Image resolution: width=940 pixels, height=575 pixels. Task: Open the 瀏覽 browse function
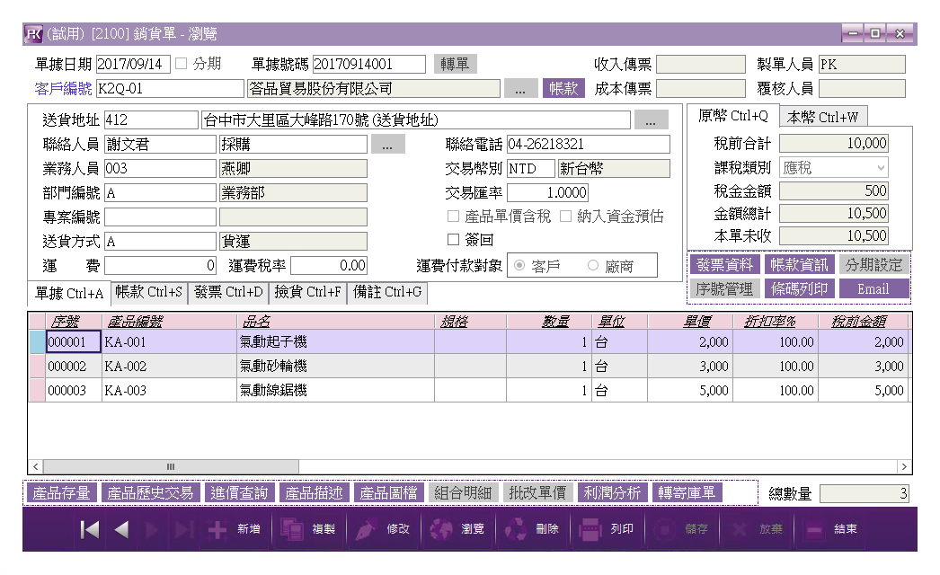pyautogui.click(x=458, y=529)
